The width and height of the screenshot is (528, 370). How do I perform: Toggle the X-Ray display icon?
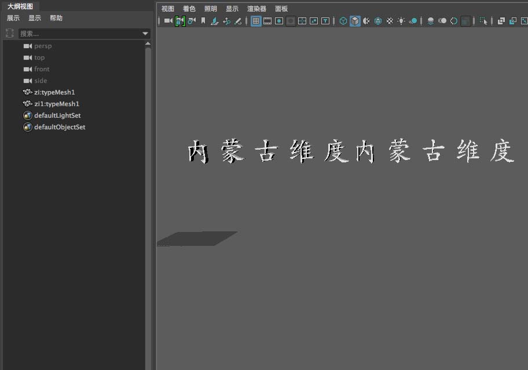click(501, 21)
